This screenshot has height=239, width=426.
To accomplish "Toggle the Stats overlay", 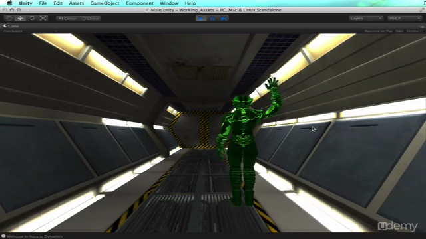I will click(x=399, y=31).
